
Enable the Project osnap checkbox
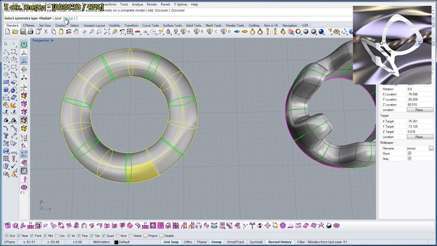pos(145,236)
